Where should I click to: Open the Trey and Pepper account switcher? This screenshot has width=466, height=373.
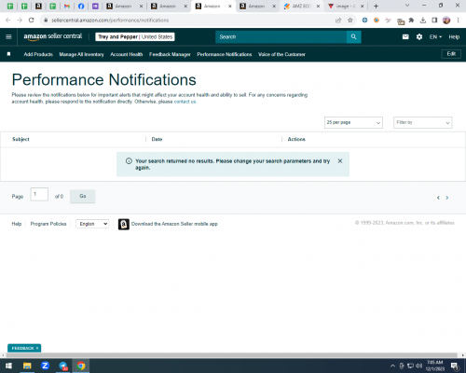coord(135,36)
